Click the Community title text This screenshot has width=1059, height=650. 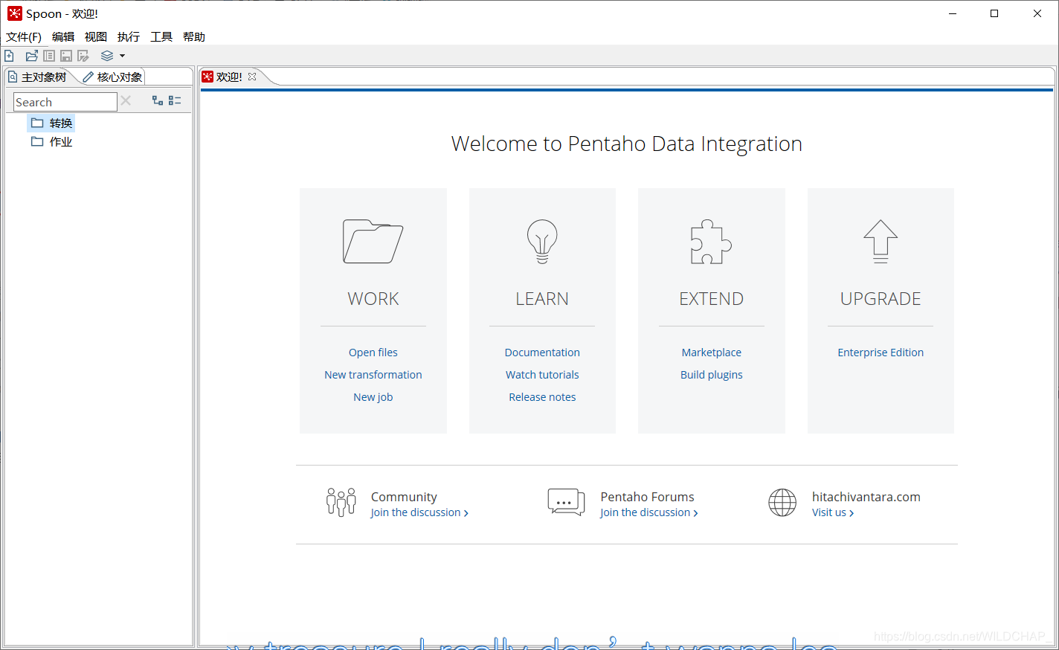click(404, 497)
